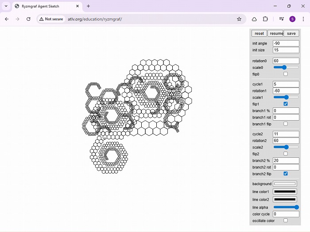This screenshot has width=310, height=232.
Task: Click the init angle input field
Action: (x=286, y=43)
